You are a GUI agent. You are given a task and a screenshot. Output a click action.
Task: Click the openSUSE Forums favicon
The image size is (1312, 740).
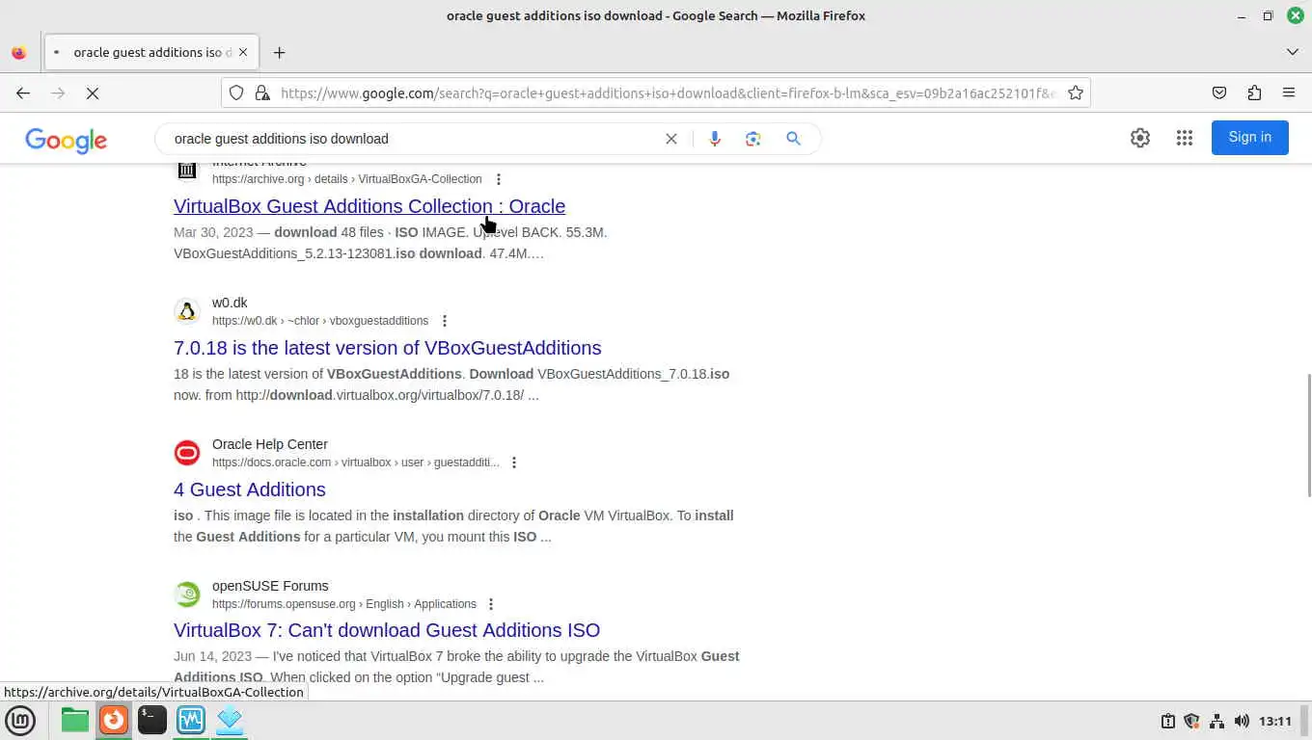(x=187, y=595)
